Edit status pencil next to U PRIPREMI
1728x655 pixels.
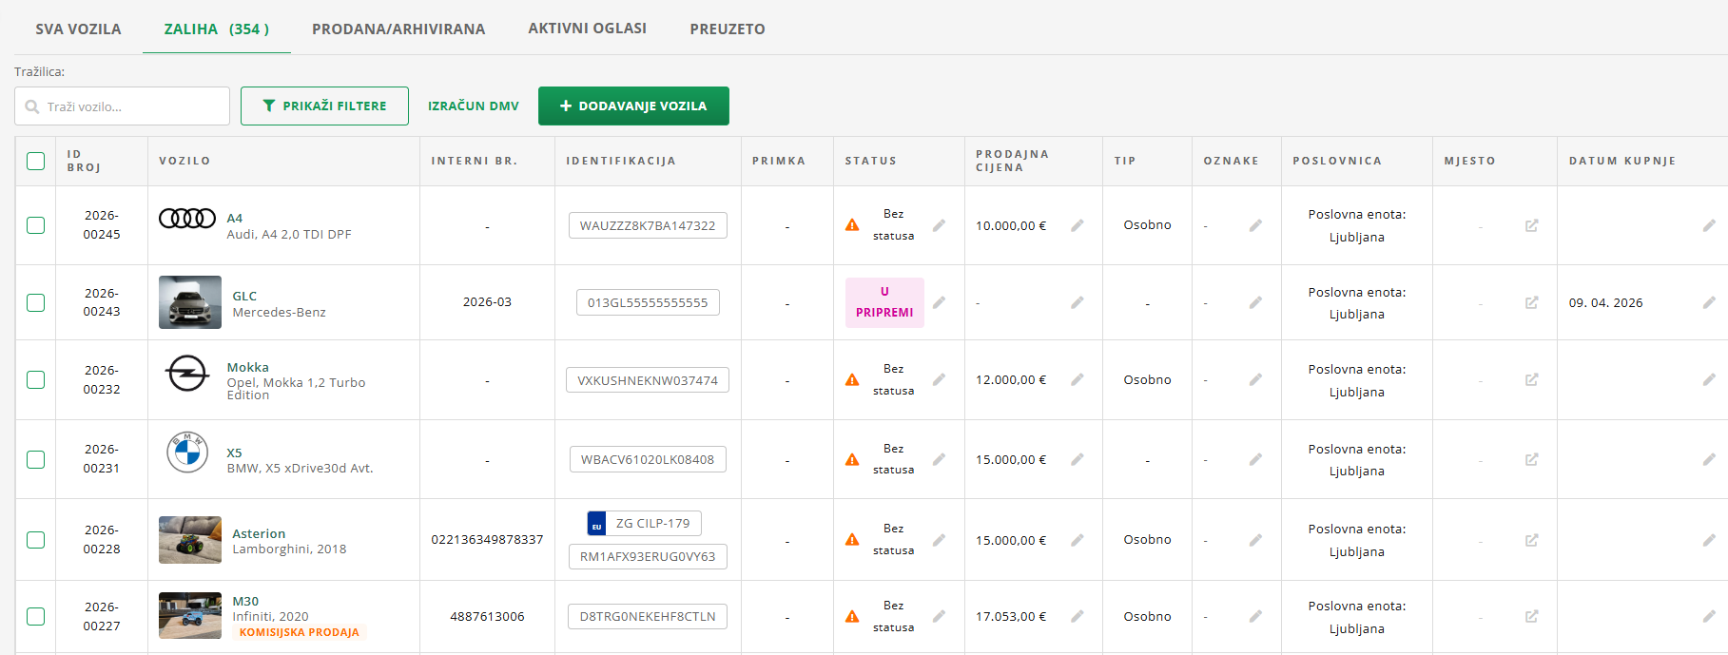[x=939, y=302]
